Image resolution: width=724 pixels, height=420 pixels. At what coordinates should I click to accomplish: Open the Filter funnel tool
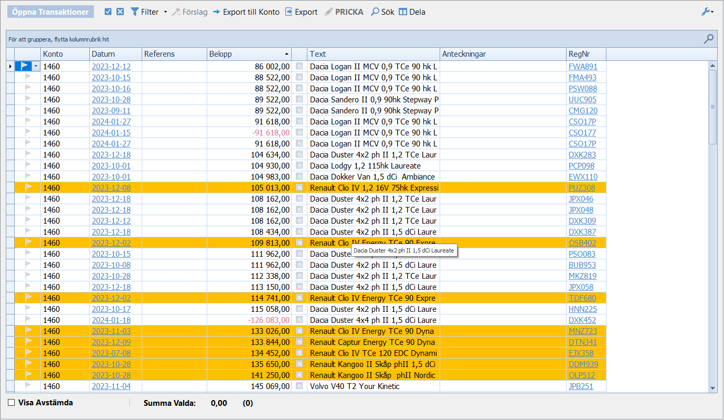click(145, 12)
